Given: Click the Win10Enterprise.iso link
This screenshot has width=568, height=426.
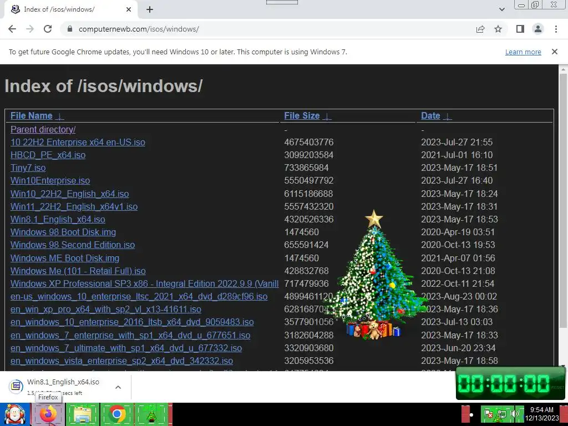Looking at the screenshot, I should pos(50,180).
